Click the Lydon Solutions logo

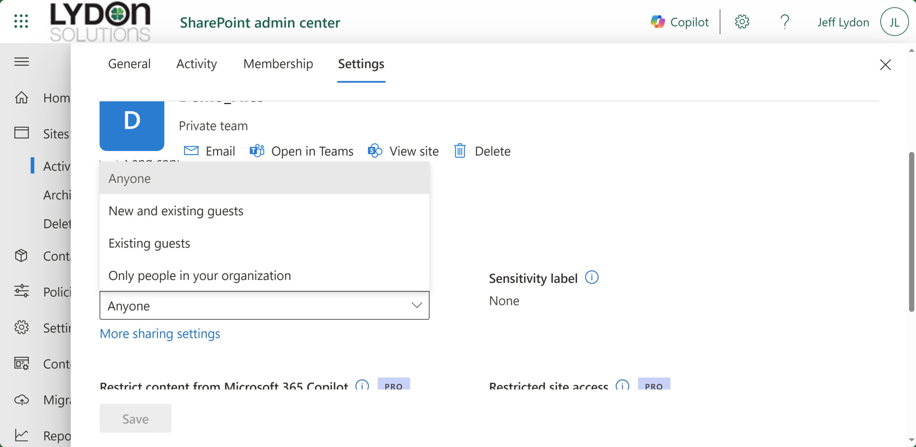coord(100,21)
